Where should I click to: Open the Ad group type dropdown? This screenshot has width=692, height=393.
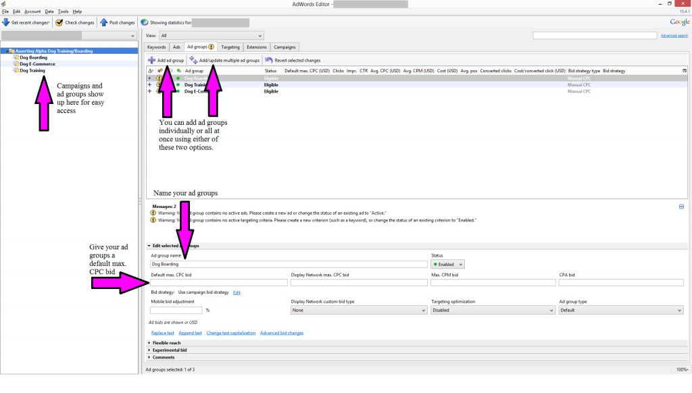[x=621, y=310]
